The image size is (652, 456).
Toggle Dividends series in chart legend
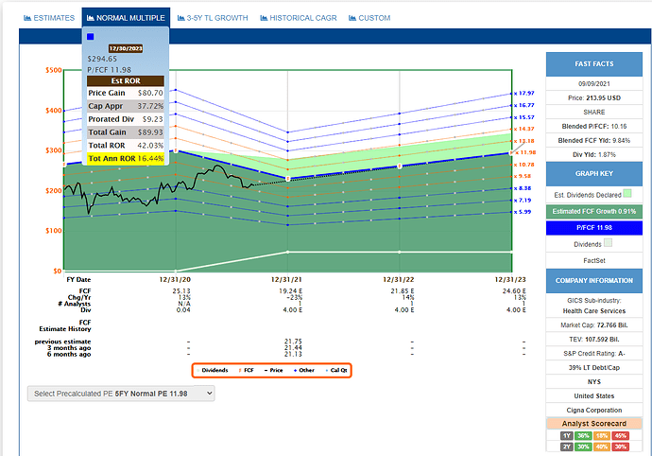[x=213, y=370]
